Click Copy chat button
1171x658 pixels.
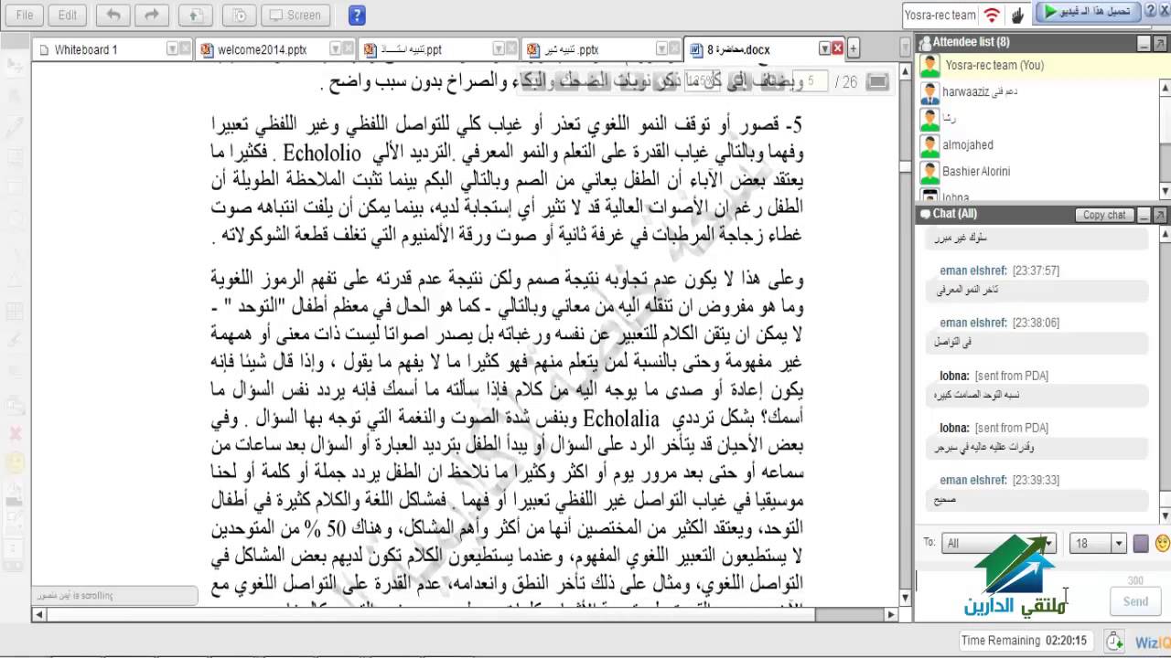1104,215
